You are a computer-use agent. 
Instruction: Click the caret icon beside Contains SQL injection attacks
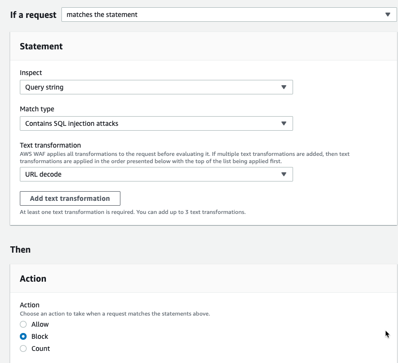point(284,123)
